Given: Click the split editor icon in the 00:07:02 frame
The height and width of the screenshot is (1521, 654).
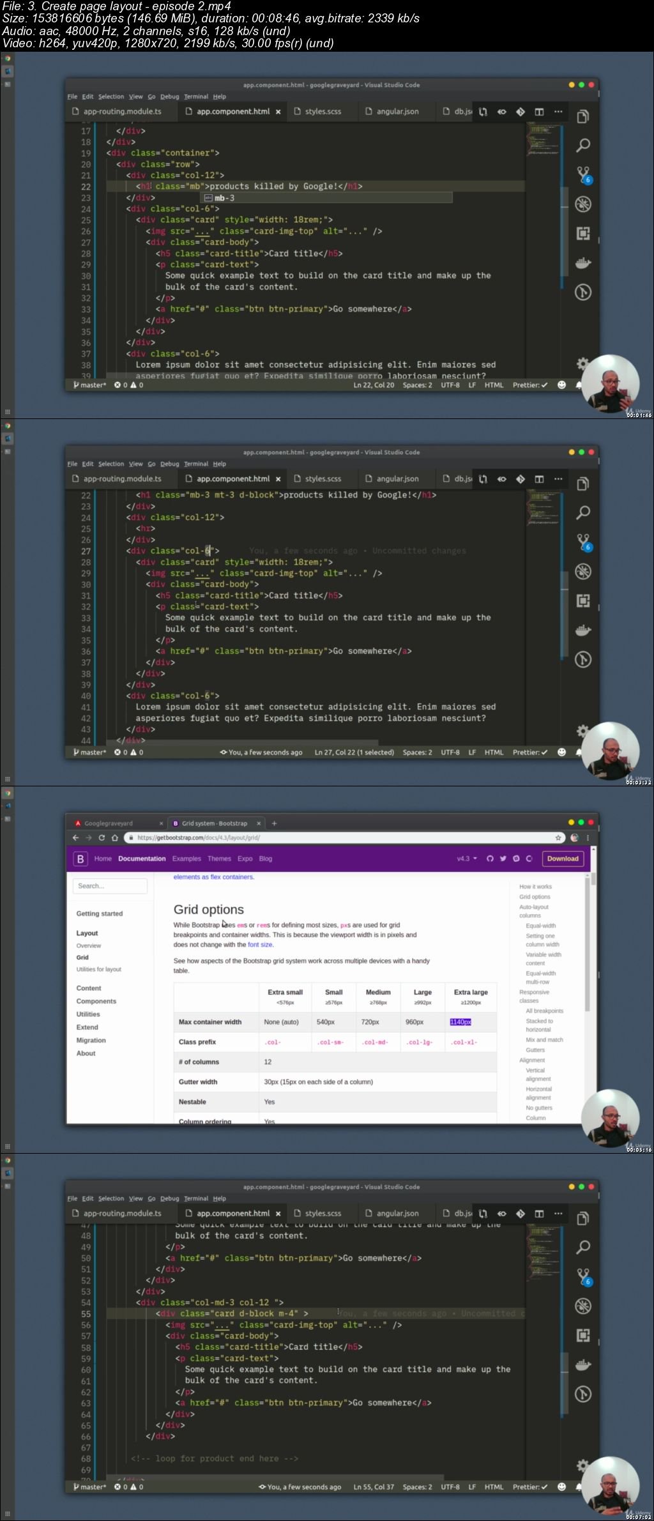Looking at the screenshot, I should [x=540, y=1213].
